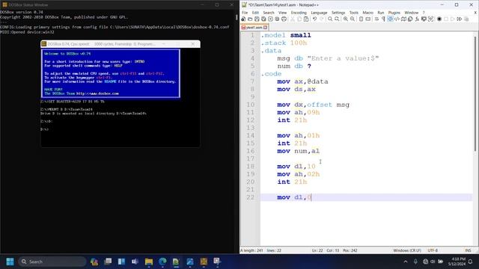The height and width of the screenshot is (269, 479).
Task: Toggle word wrap in the editor
Action: point(376,19)
